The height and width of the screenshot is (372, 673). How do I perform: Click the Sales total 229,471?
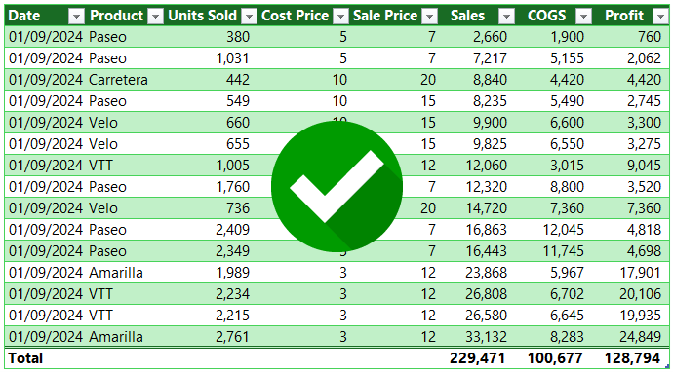click(x=477, y=358)
